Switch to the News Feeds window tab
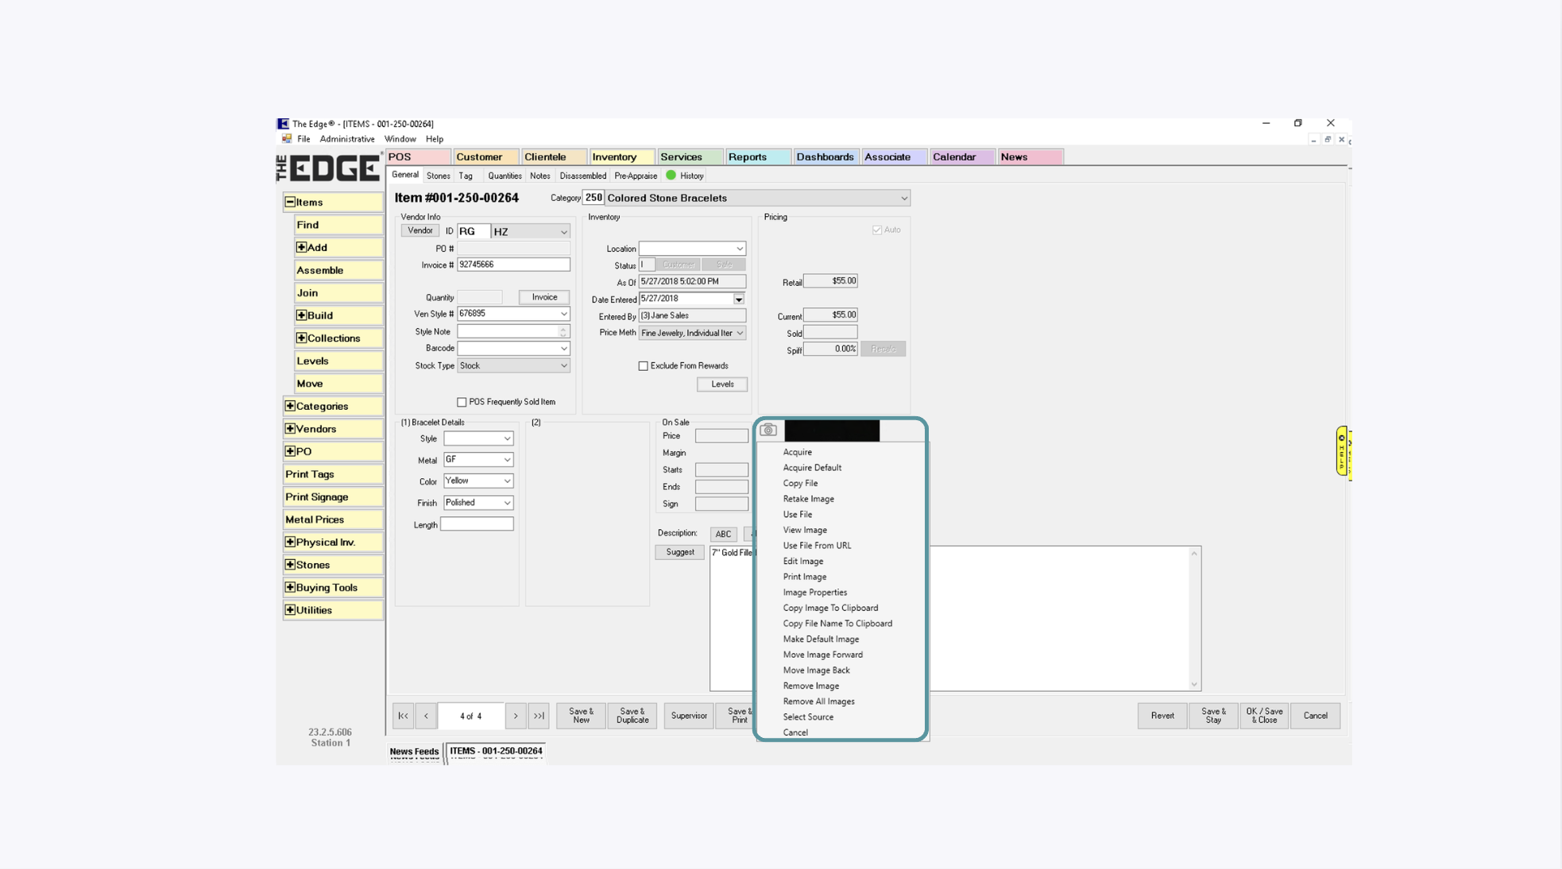Viewport: 1562px width, 869px height. point(414,751)
